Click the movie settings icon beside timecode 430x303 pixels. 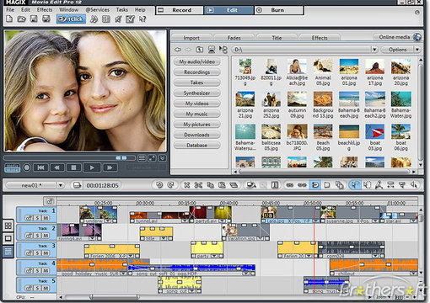77,185
